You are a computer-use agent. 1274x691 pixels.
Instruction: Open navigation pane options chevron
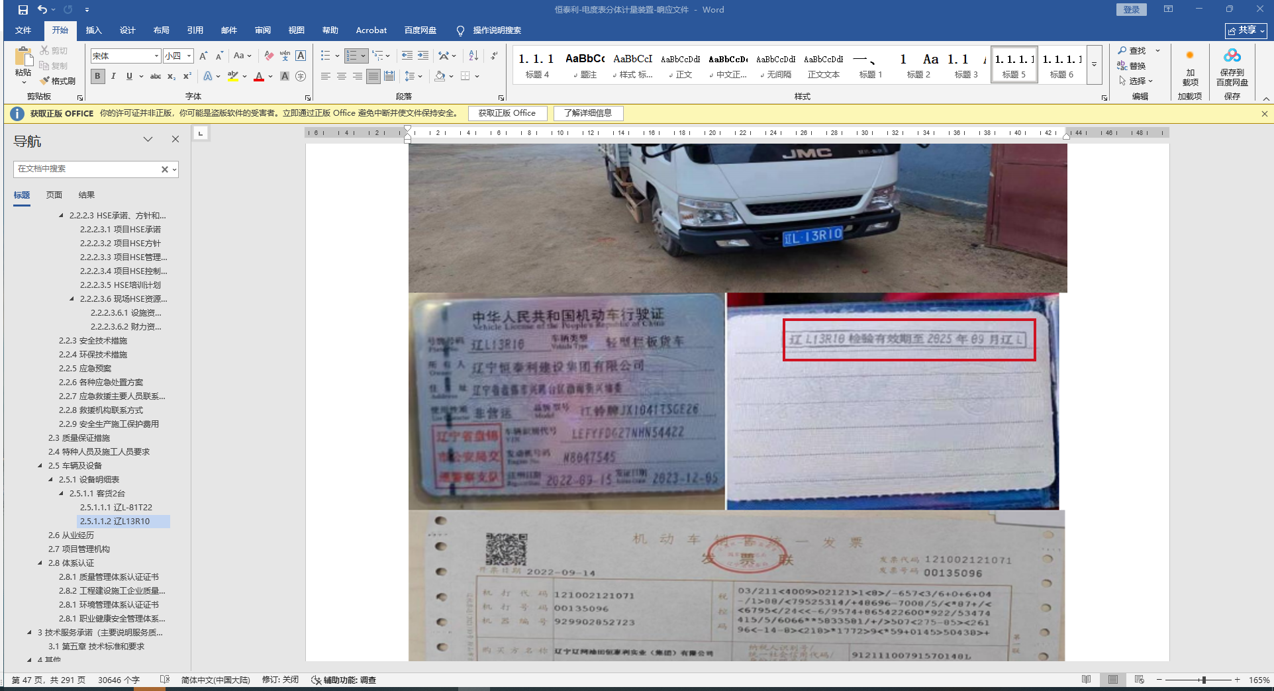click(148, 140)
